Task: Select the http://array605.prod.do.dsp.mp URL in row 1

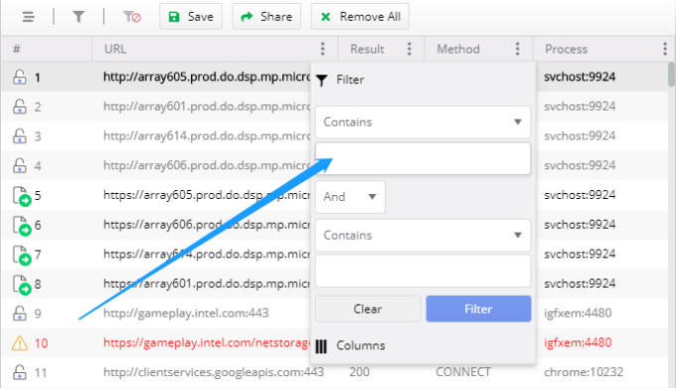Action: click(207, 77)
